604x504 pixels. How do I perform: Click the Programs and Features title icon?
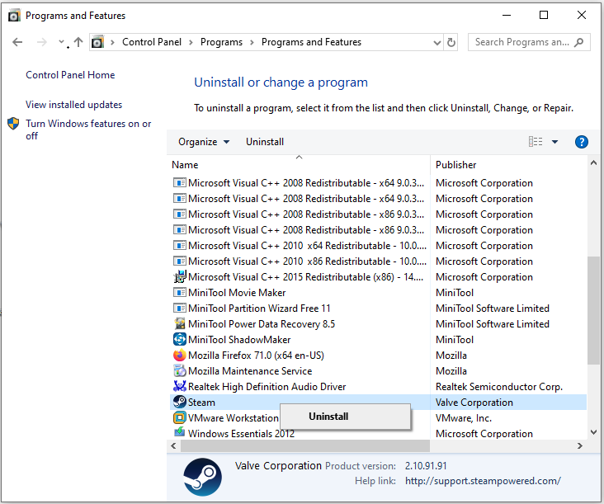(x=14, y=16)
